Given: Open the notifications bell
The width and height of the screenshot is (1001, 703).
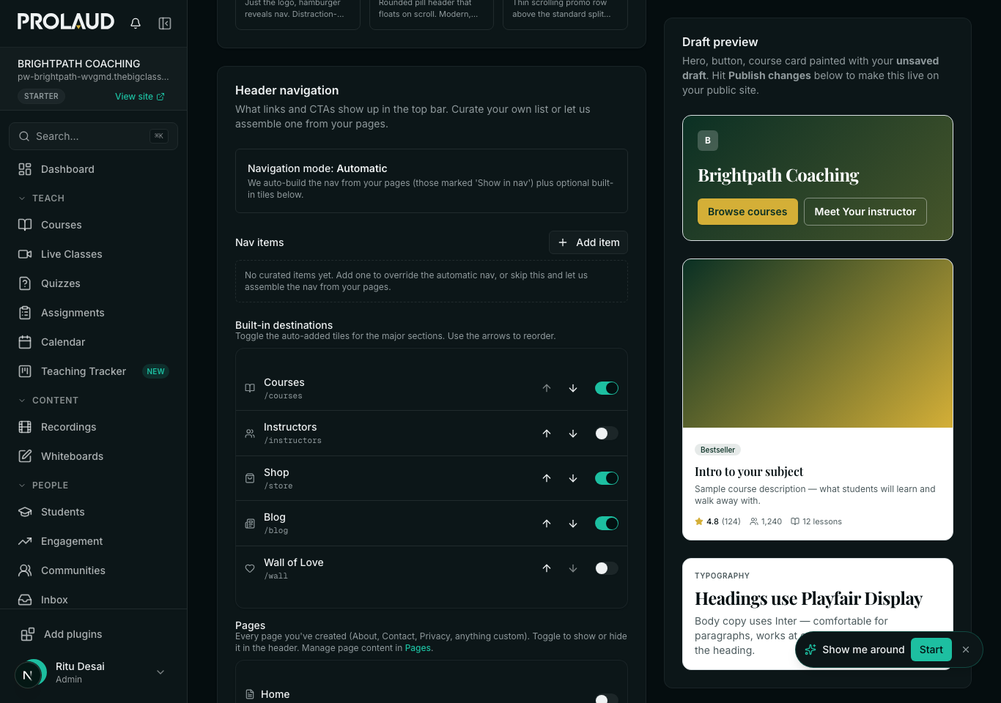Looking at the screenshot, I should (x=136, y=23).
